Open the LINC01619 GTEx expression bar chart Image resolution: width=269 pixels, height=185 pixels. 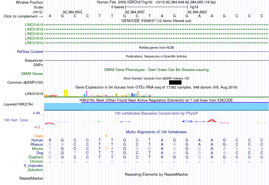pos(97,93)
